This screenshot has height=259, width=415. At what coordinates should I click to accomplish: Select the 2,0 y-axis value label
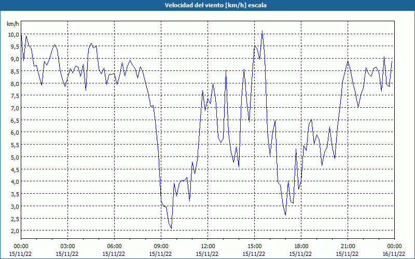(15, 231)
